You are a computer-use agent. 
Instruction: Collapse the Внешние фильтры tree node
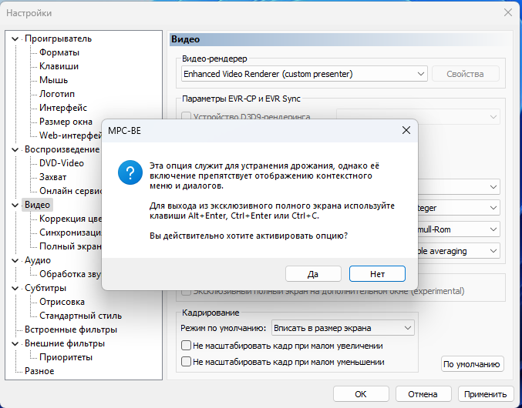(x=15, y=343)
